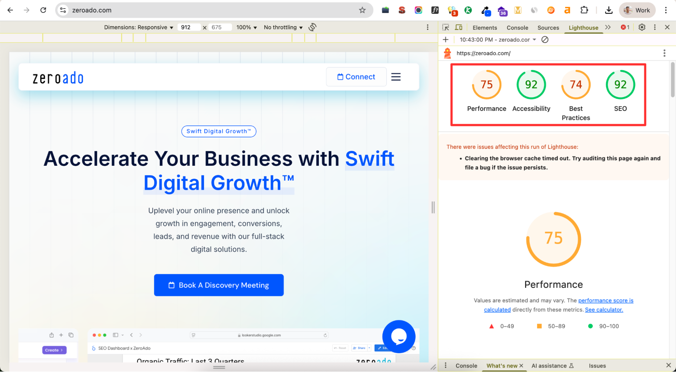Open the See calculator link
676x372 pixels.
click(x=604, y=309)
